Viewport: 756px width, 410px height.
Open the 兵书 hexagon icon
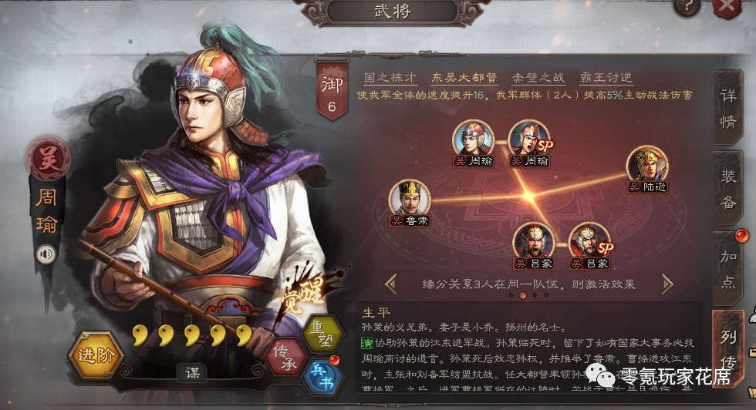click(x=322, y=376)
